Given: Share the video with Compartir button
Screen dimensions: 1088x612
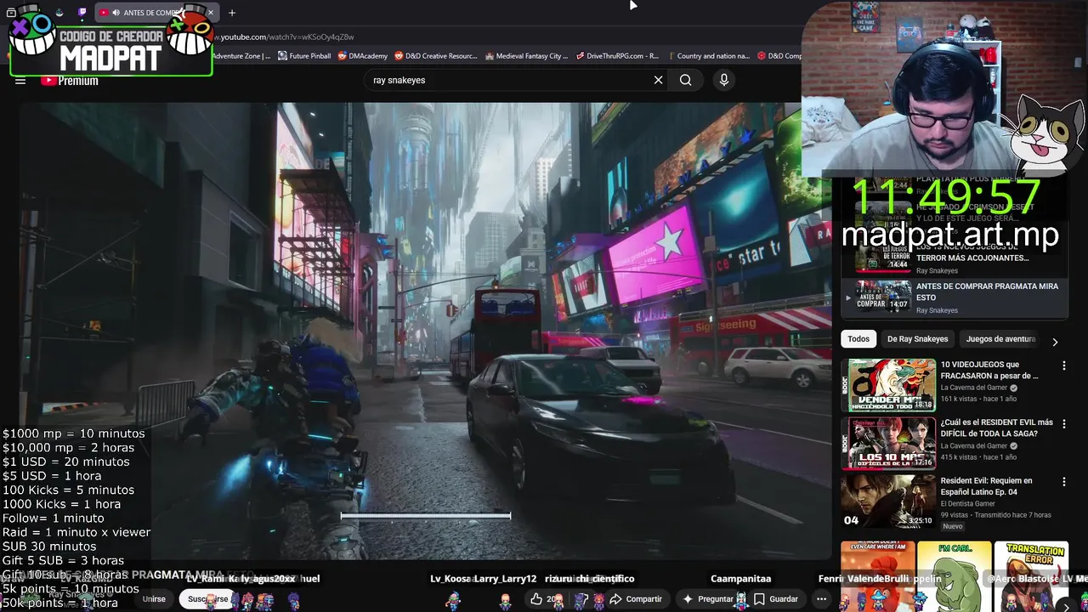Looking at the screenshot, I should tap(635, 599).
